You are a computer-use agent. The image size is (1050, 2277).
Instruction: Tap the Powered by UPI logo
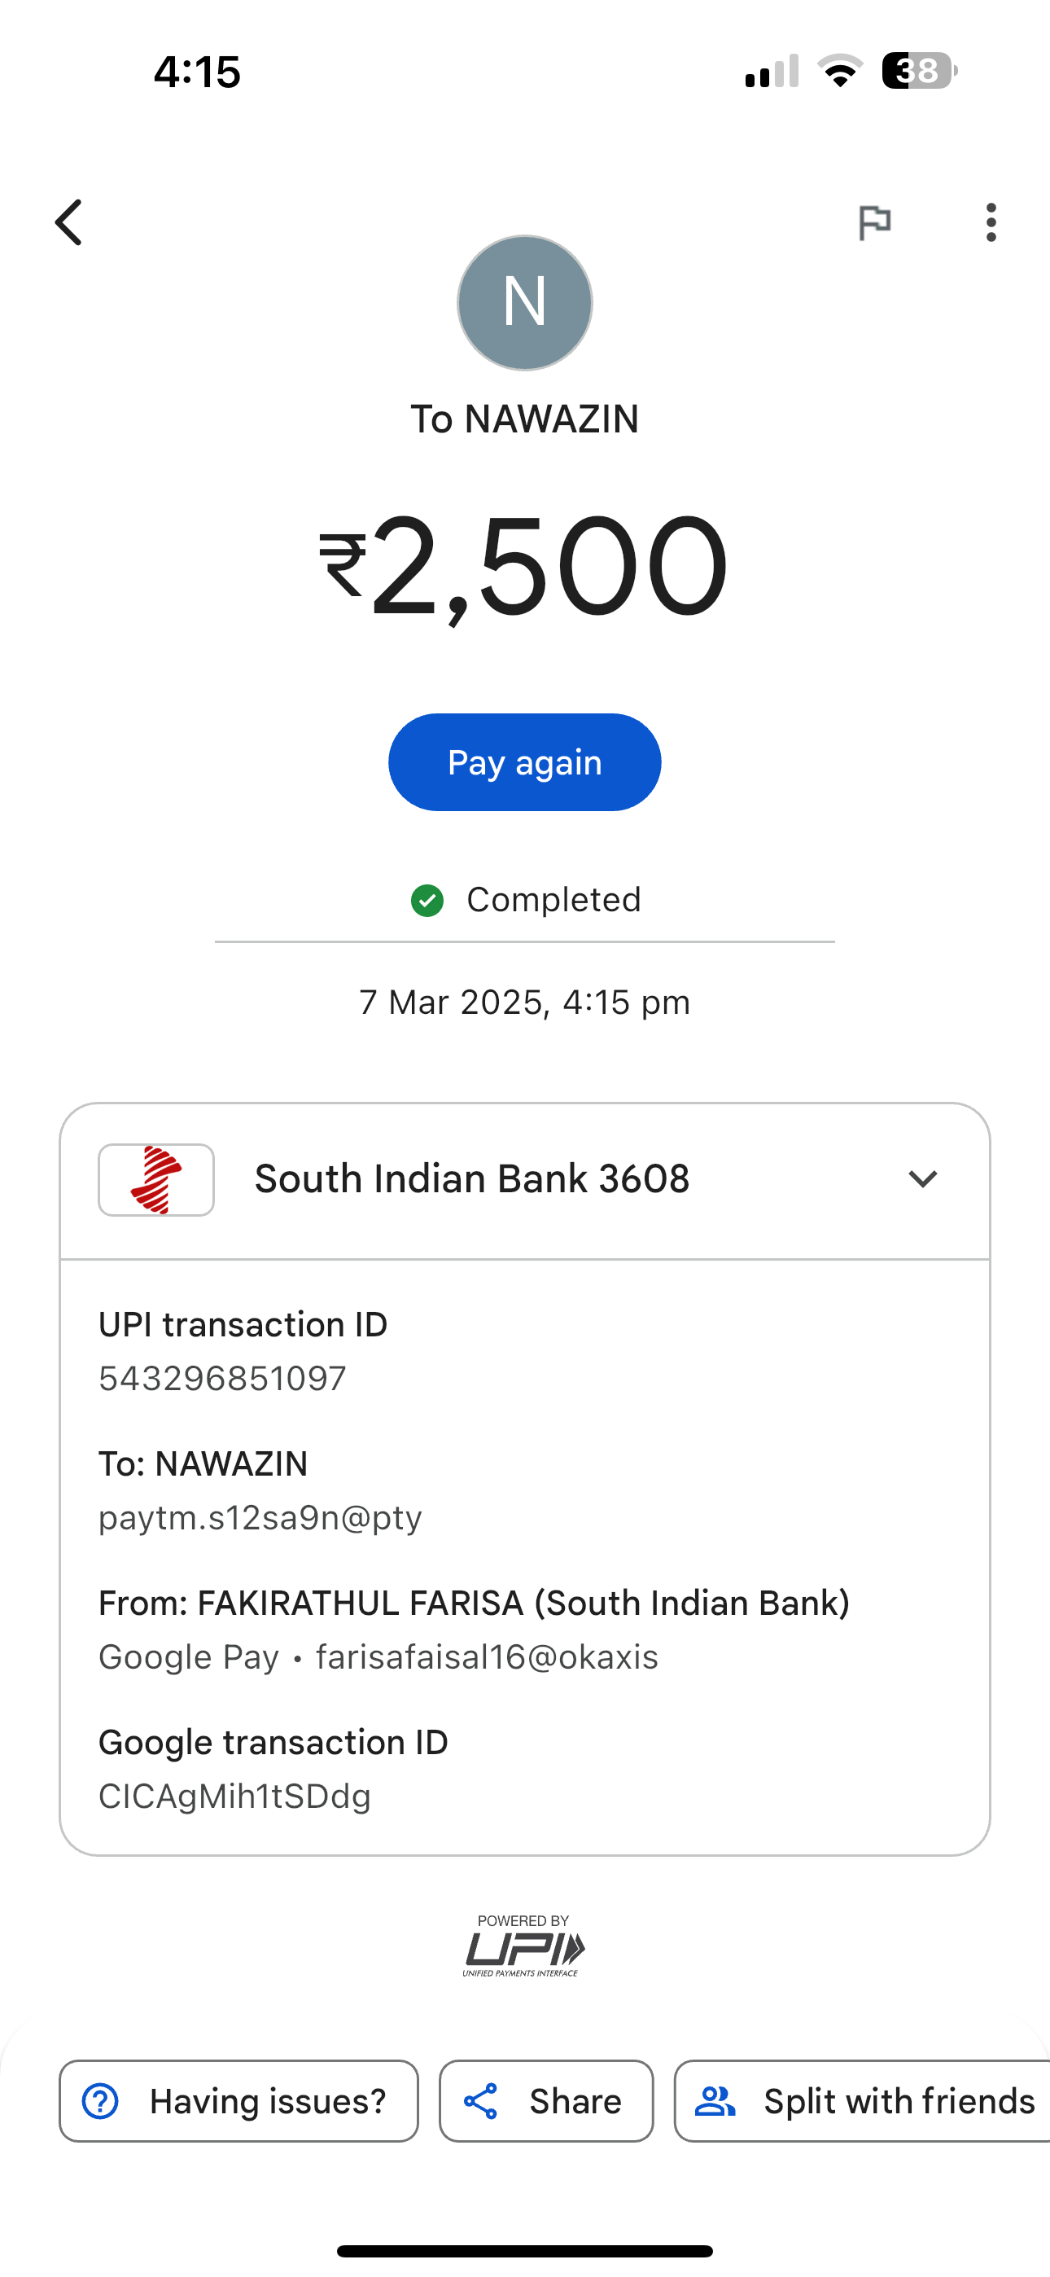tap(524, 1946)
